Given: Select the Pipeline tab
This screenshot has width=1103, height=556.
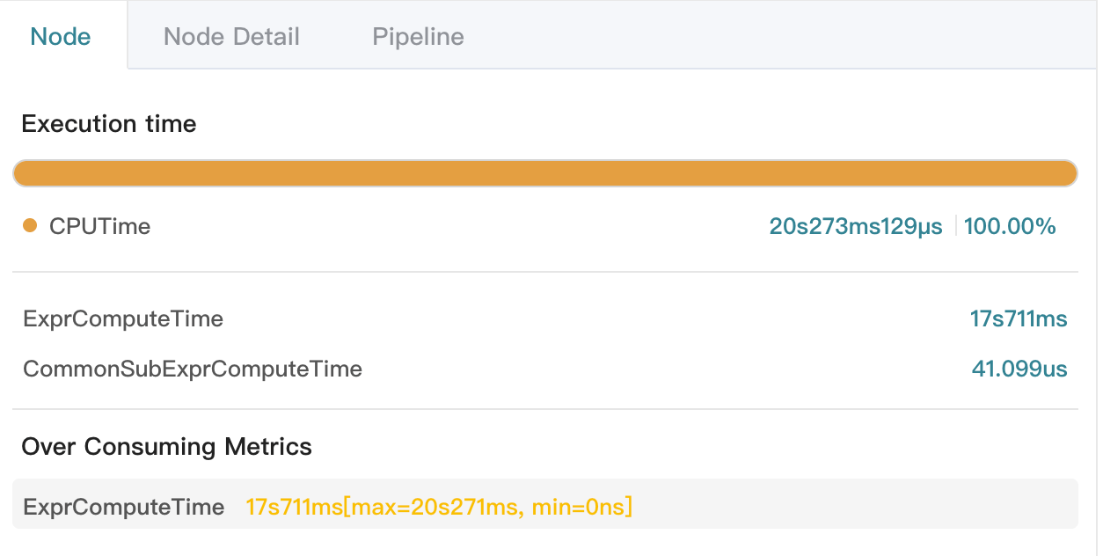Looking at the screenshot, I should point(418,36).
